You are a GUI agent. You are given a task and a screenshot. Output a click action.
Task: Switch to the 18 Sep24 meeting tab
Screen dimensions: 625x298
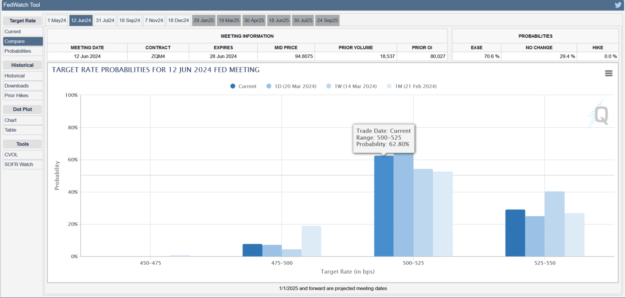[130, 20]
